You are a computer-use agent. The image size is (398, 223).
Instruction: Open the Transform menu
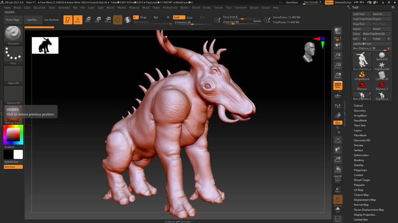click(x=240, y=8)
